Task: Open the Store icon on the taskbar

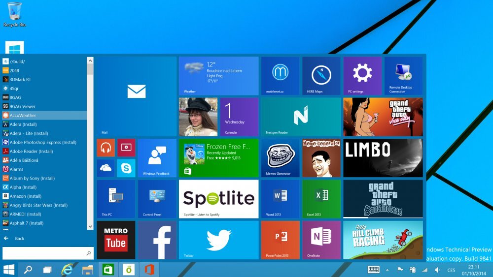Action: (108, 270)
